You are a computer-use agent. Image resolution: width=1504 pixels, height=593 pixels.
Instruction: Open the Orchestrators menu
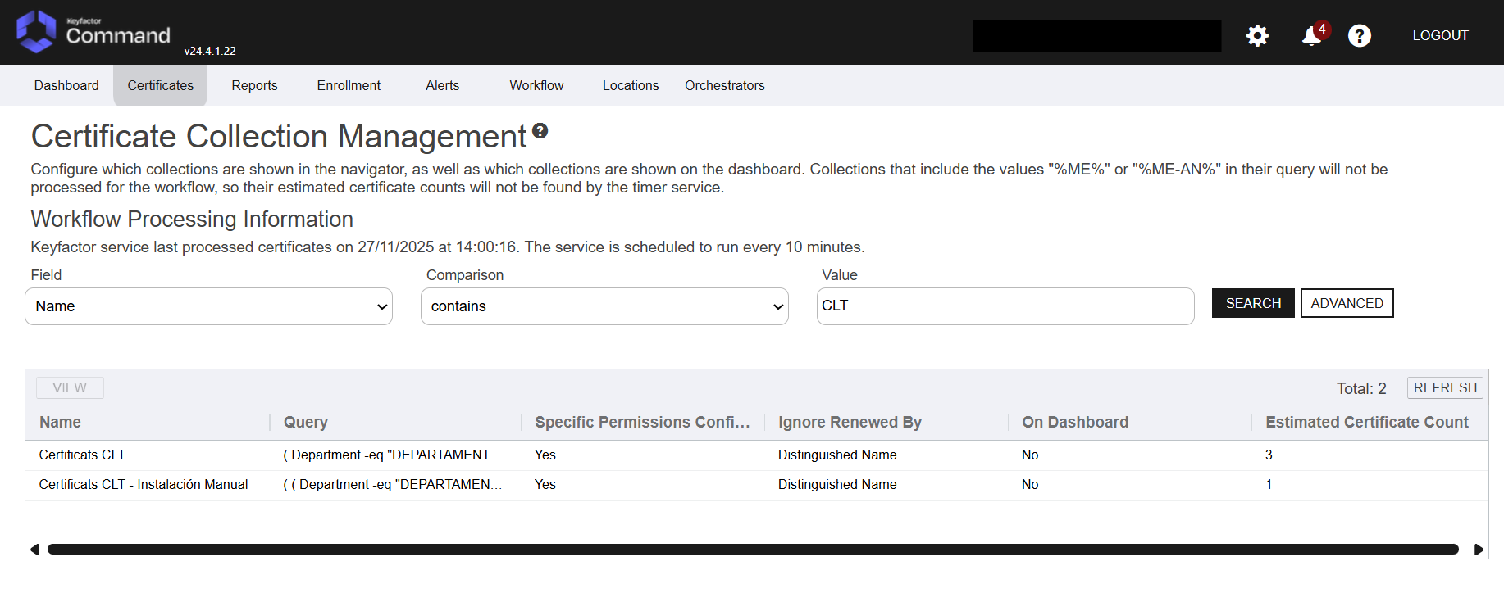click(x=724, y=85)
